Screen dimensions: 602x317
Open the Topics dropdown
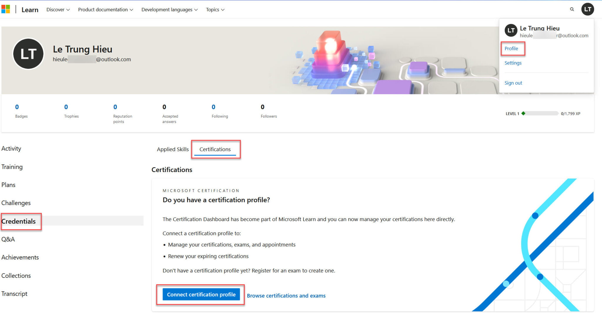215,9
